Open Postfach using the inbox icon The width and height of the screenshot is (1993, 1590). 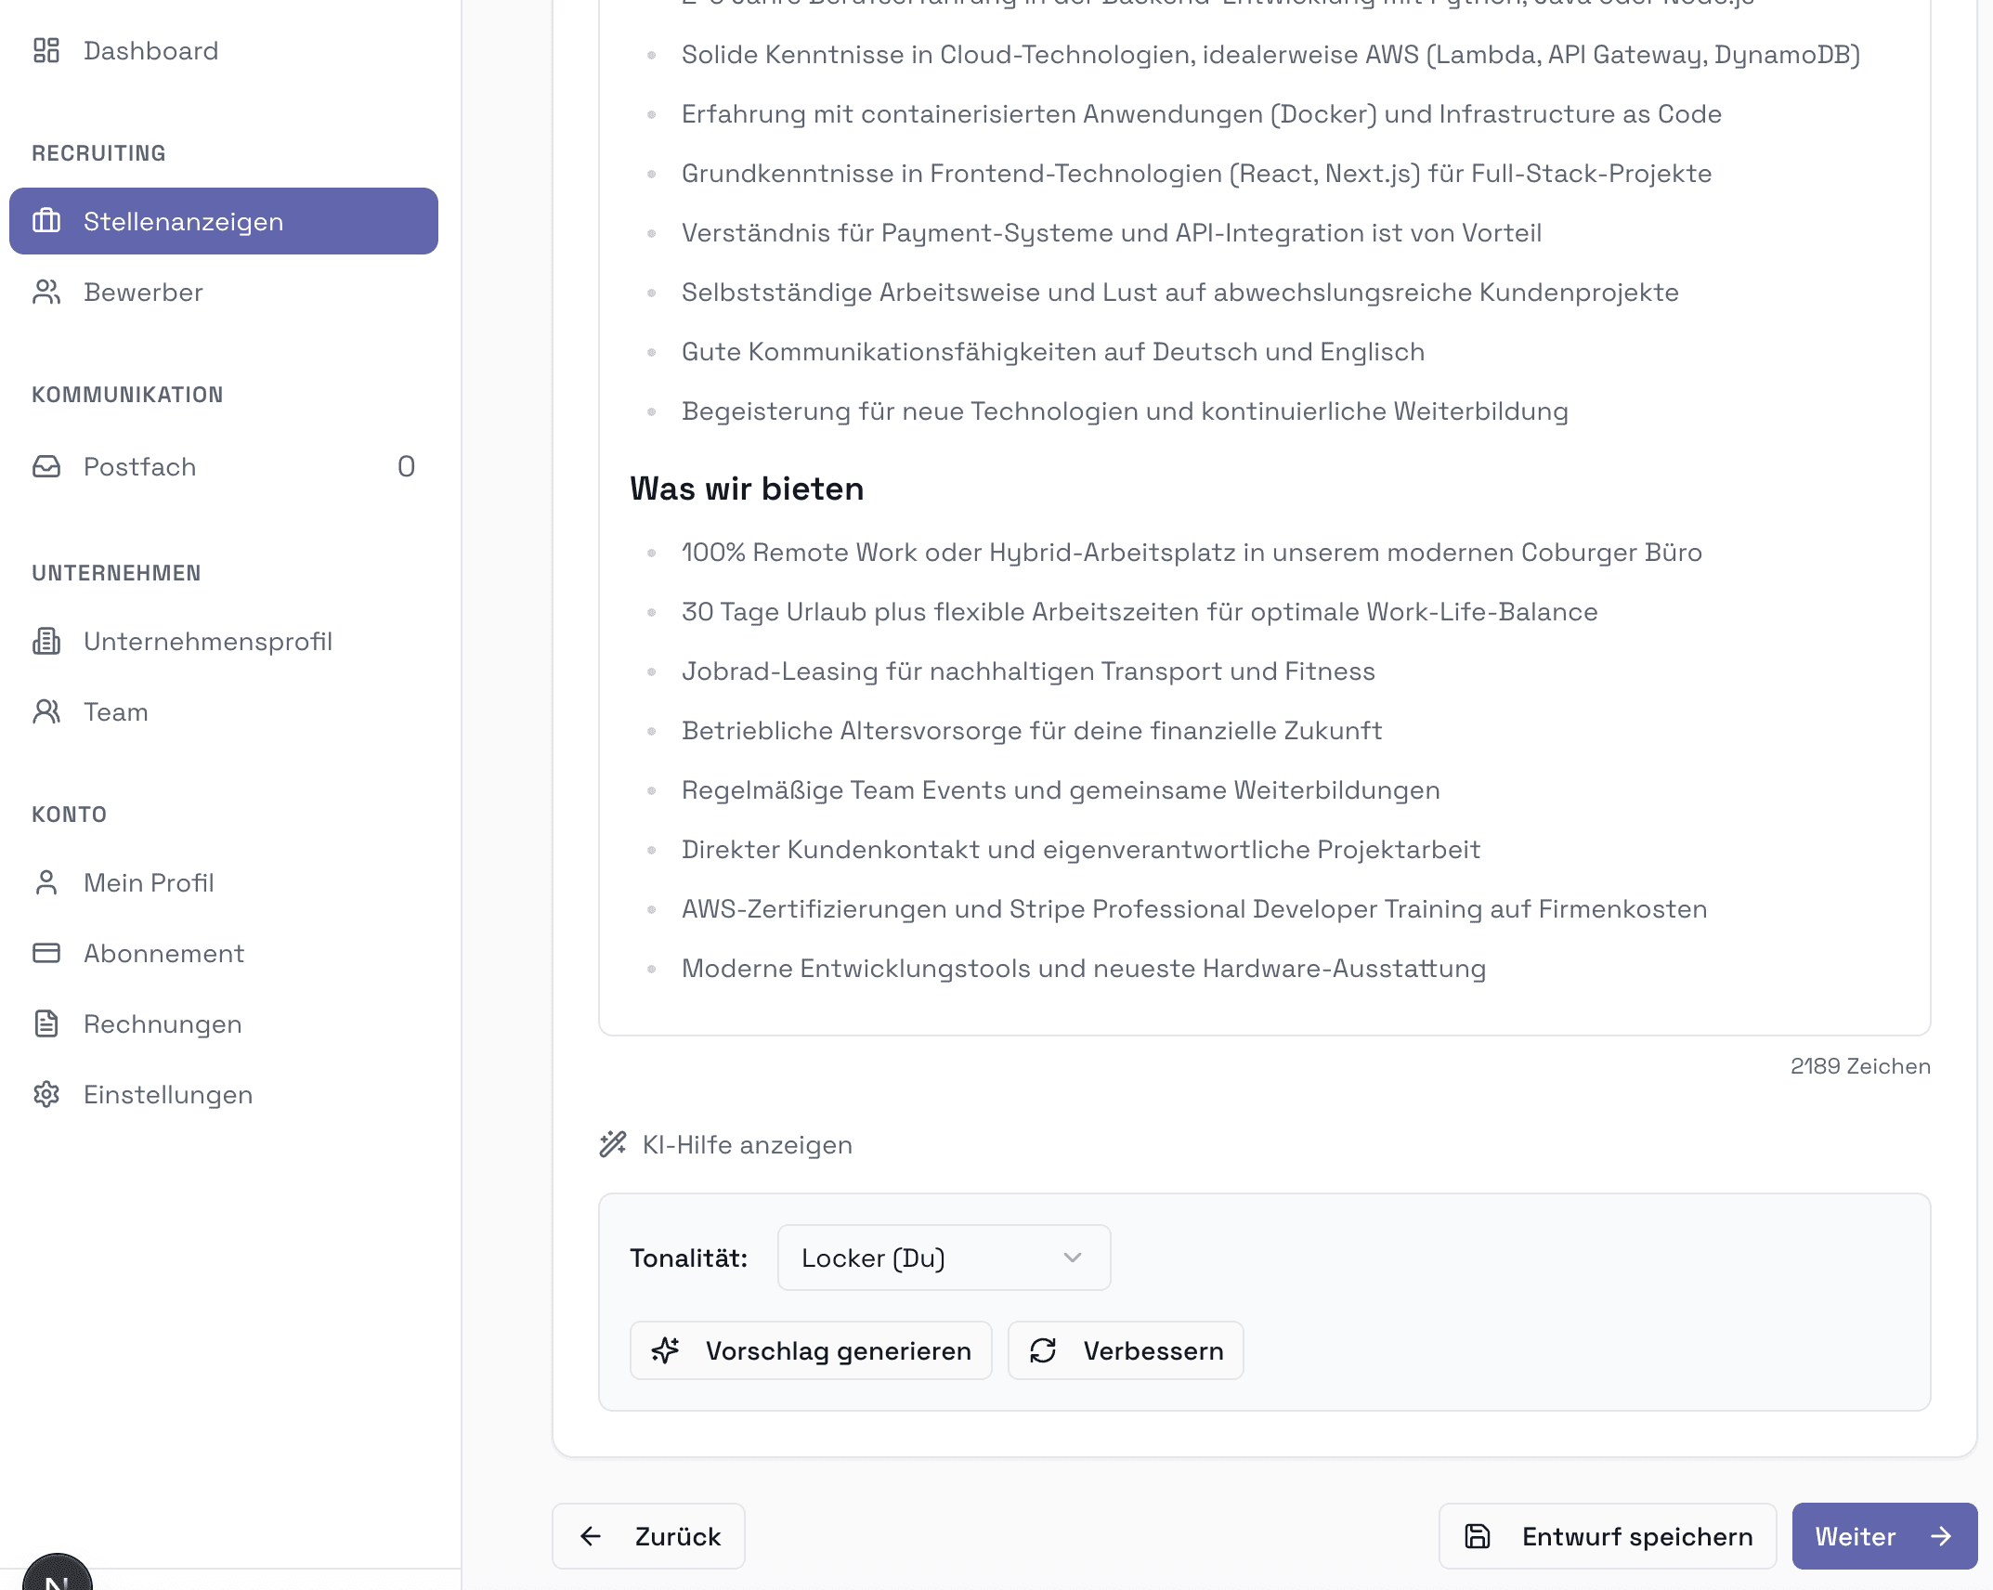pos(47,466)
